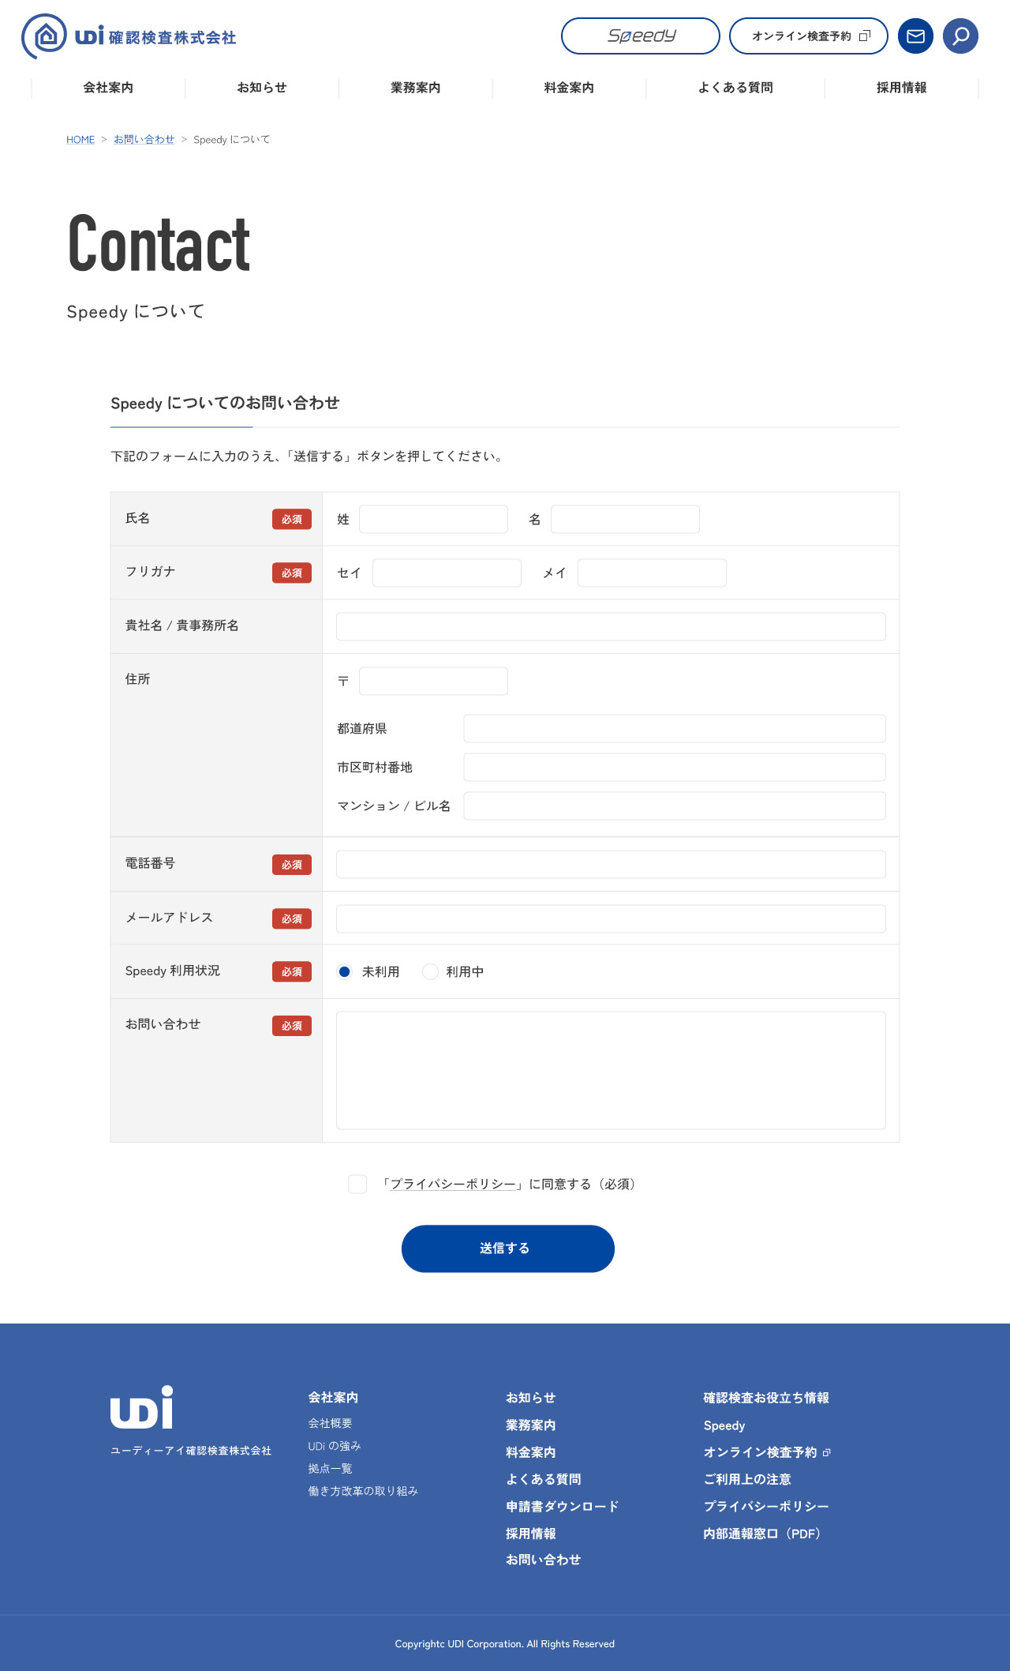Click the お問い合わせ message textarea
Image resolution: width=1010 pixels, height=1671 pixels.
tap(611, 1070)
